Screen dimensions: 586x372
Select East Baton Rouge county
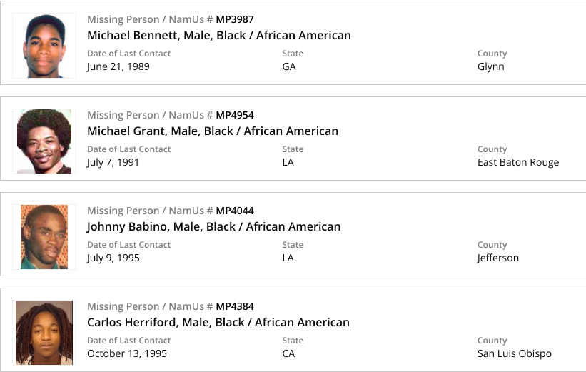click(x=518, y=162)
